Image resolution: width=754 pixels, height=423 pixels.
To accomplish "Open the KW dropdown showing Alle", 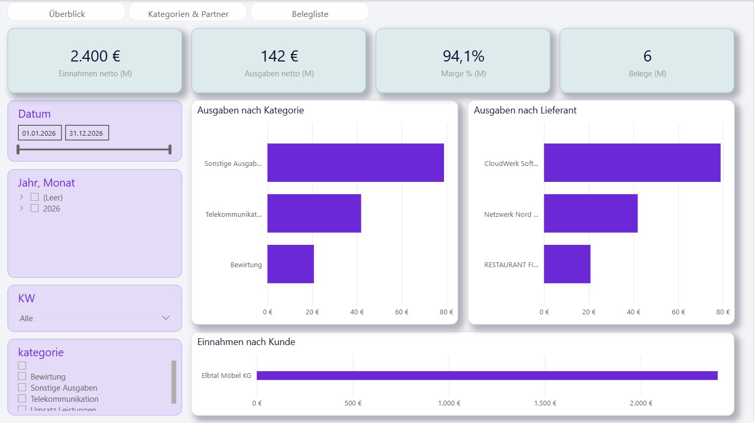I will [x=95, y=318].
